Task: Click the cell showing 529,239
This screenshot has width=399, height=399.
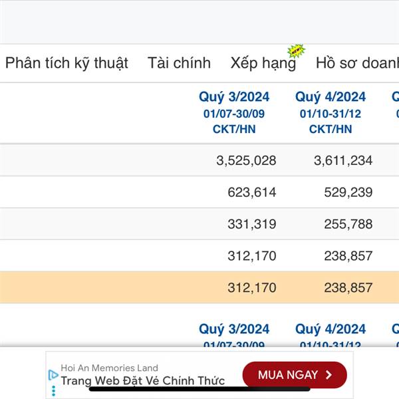Action: tap(348, 192)
